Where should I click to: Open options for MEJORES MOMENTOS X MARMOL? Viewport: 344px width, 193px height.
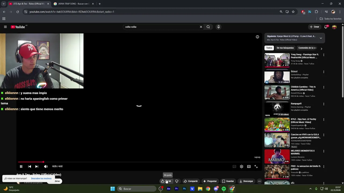pyautogui.click(x=324, y=151)
